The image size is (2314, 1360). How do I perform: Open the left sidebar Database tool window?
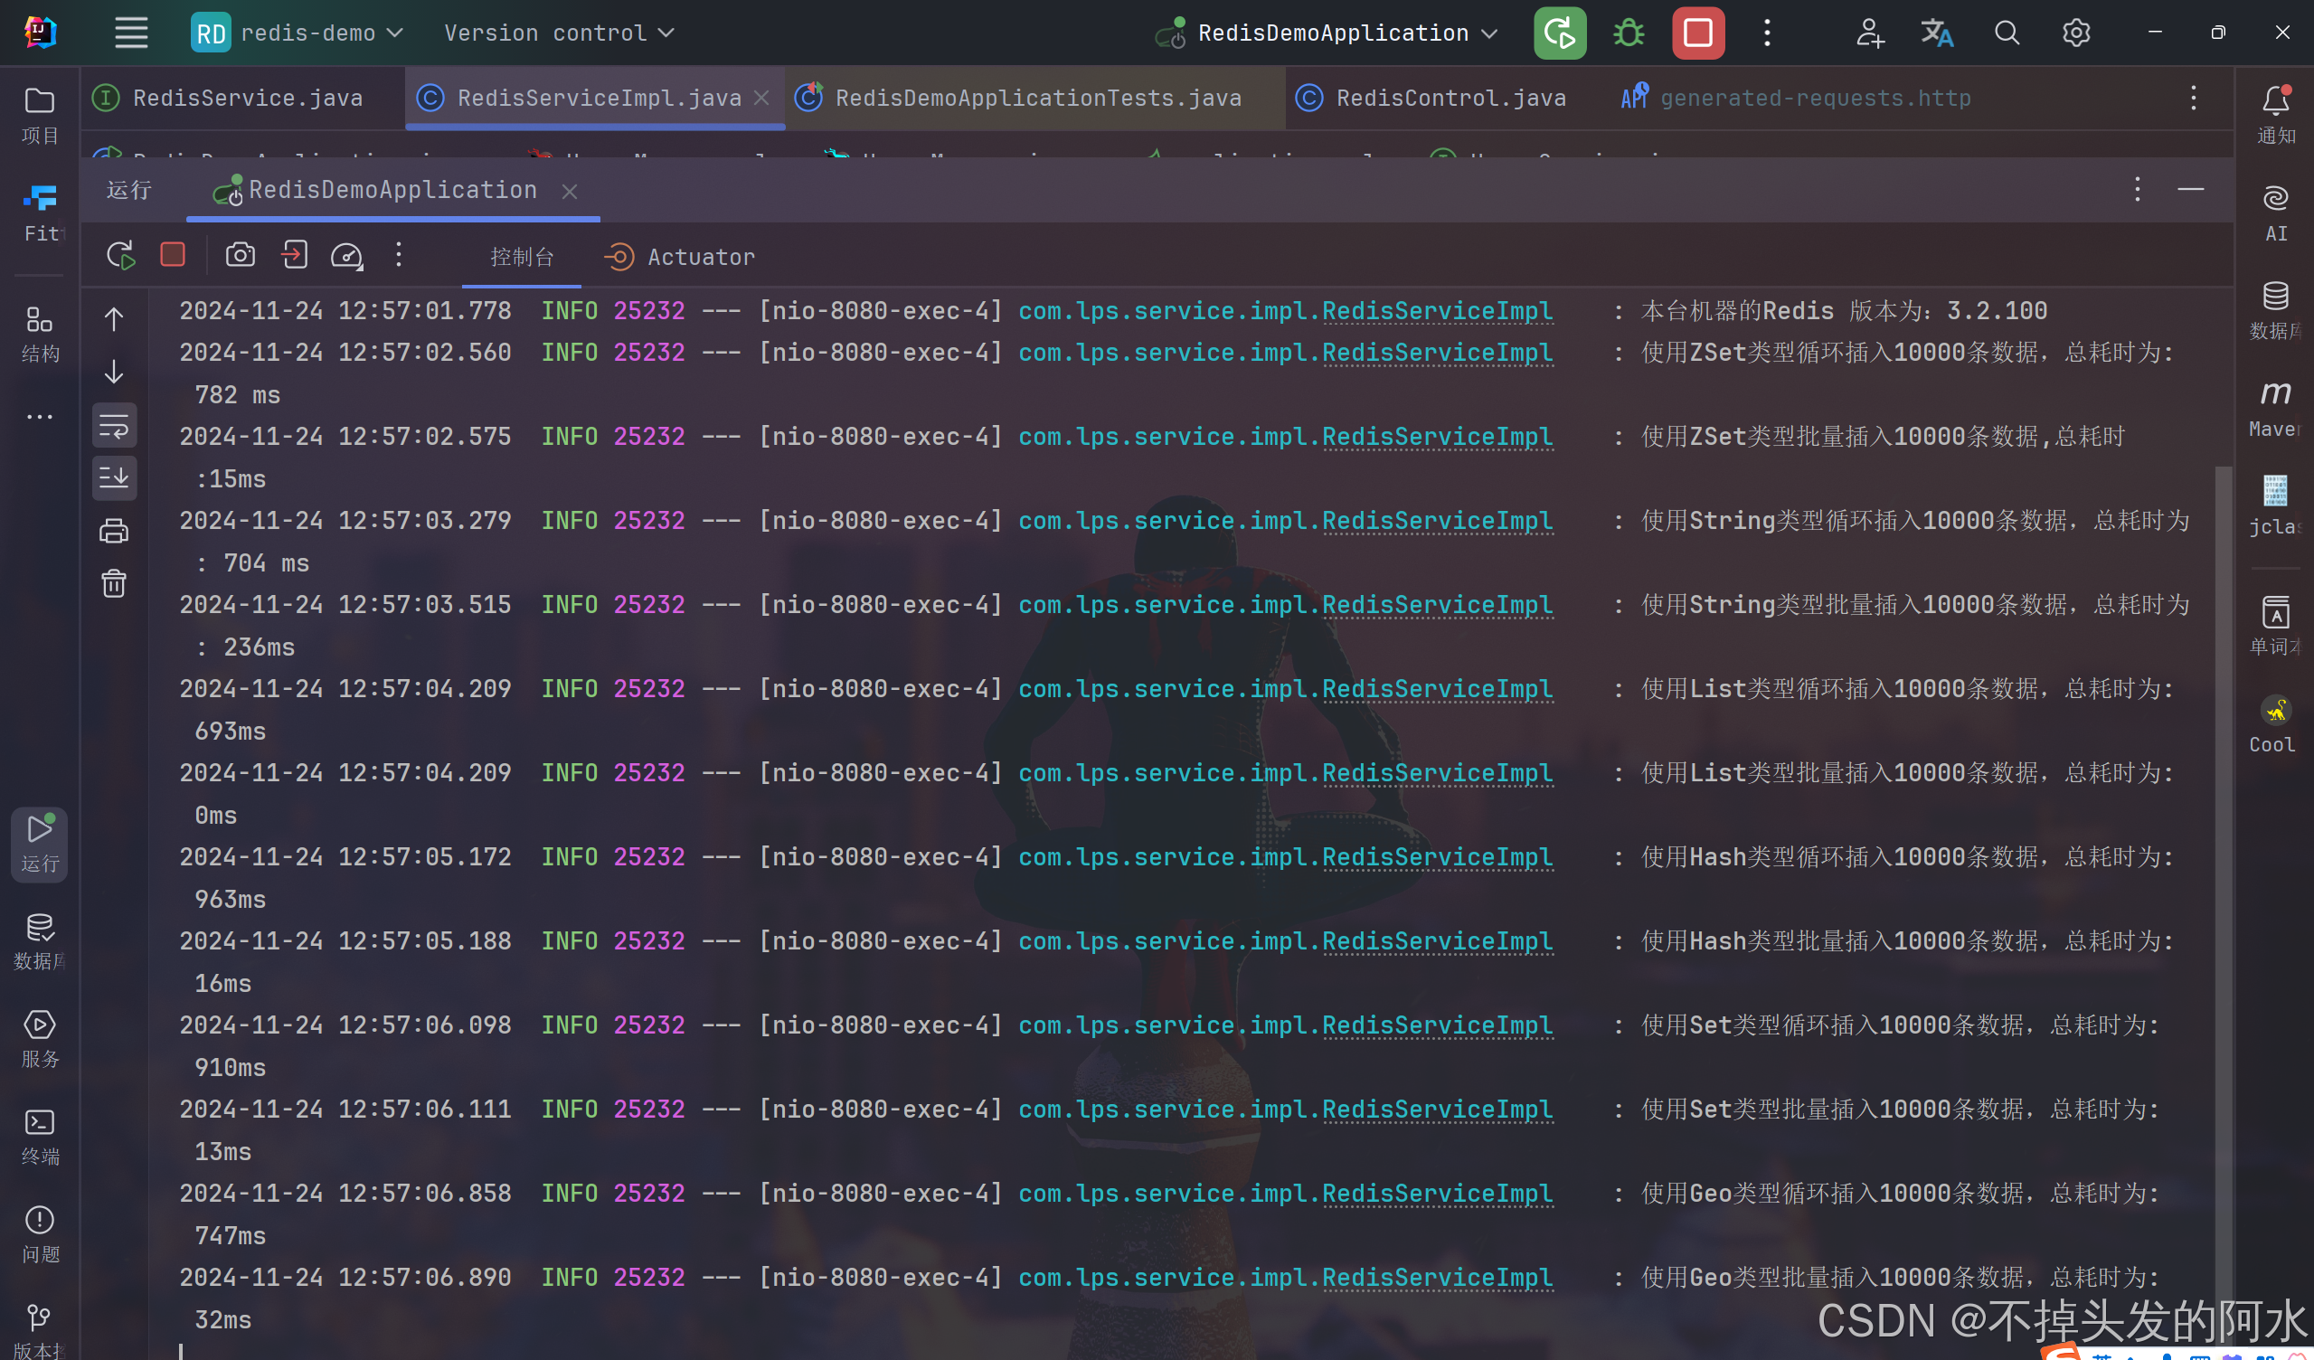pos(40,942)
